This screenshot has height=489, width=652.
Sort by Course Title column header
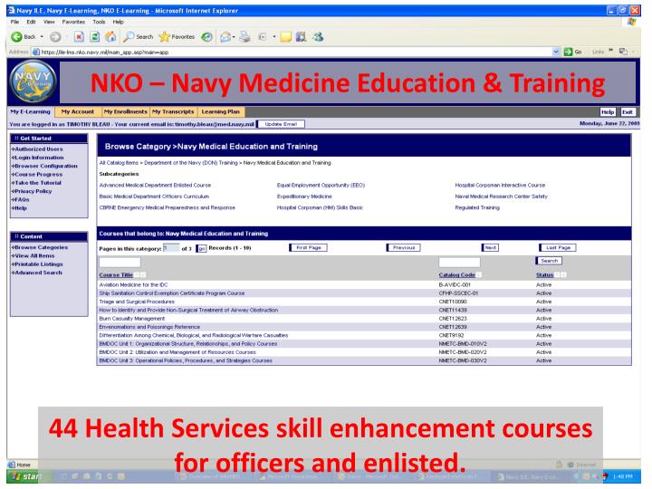(116, 275)
